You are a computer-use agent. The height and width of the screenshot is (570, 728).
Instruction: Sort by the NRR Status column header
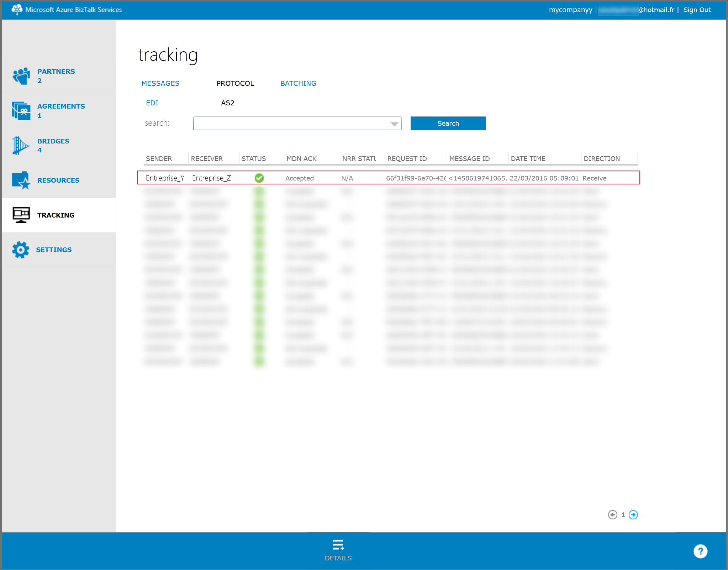[359, 158]
